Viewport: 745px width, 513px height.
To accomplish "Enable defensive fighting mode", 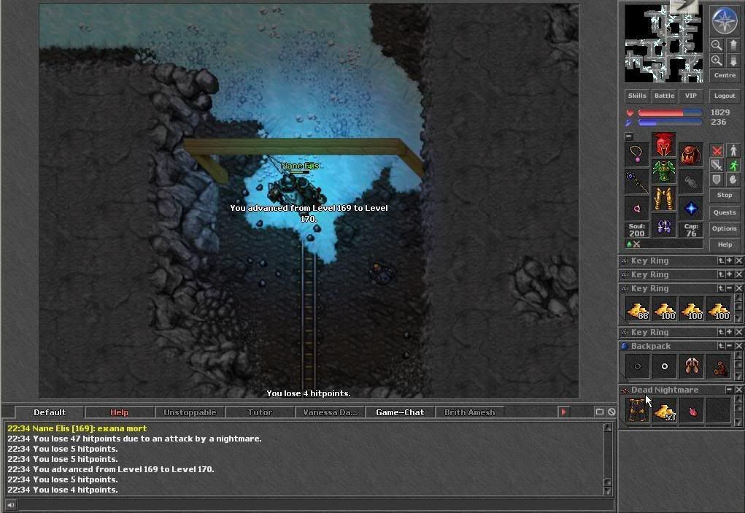I will click(x=717, y=180).
